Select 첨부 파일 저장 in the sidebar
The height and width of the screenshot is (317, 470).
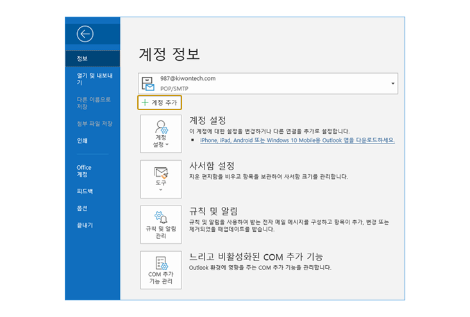point(94,124)
